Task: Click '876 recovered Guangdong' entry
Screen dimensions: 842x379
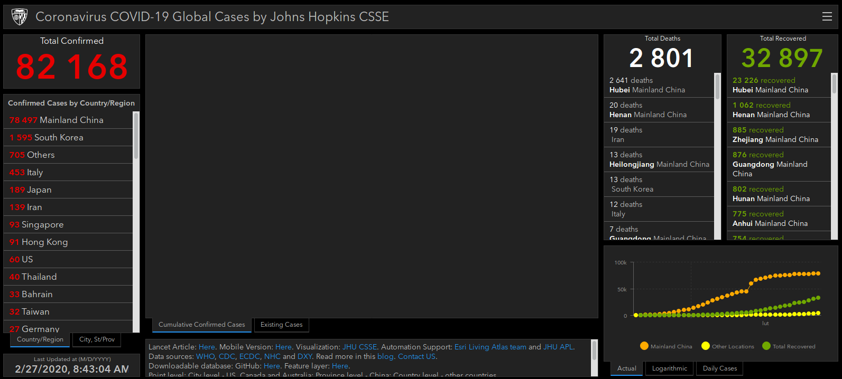Action: coord(780,164)
